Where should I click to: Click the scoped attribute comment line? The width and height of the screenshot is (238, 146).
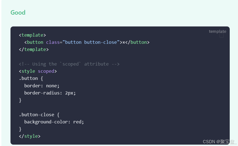pyautogui.click(x=69, y=64)
